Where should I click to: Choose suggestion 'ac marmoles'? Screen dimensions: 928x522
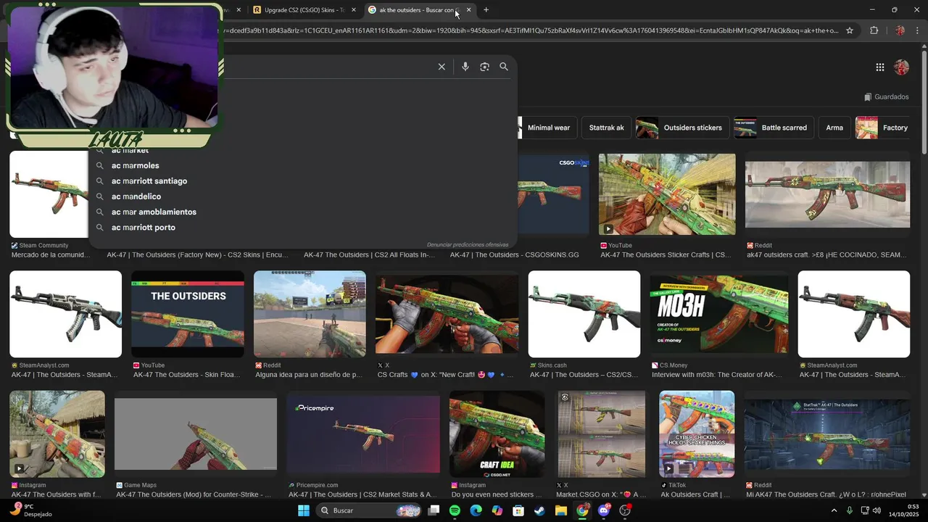click(136, 165)
